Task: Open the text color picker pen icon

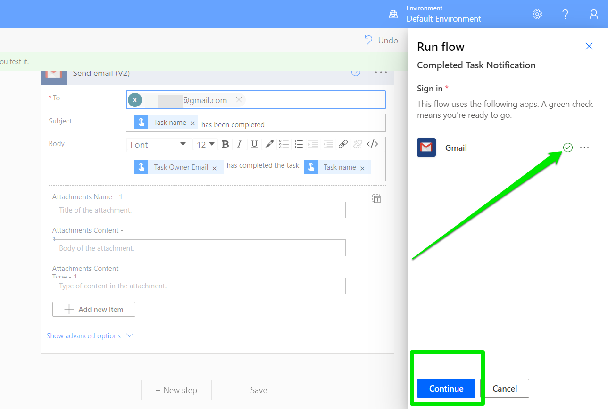Action: point(269,145)
